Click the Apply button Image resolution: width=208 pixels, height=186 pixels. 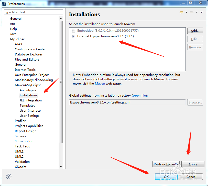193,164
